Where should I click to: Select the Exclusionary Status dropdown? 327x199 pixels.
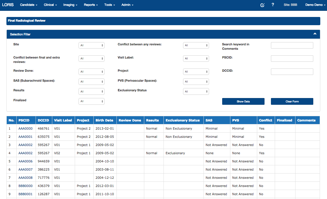click(x=196, y=92)
